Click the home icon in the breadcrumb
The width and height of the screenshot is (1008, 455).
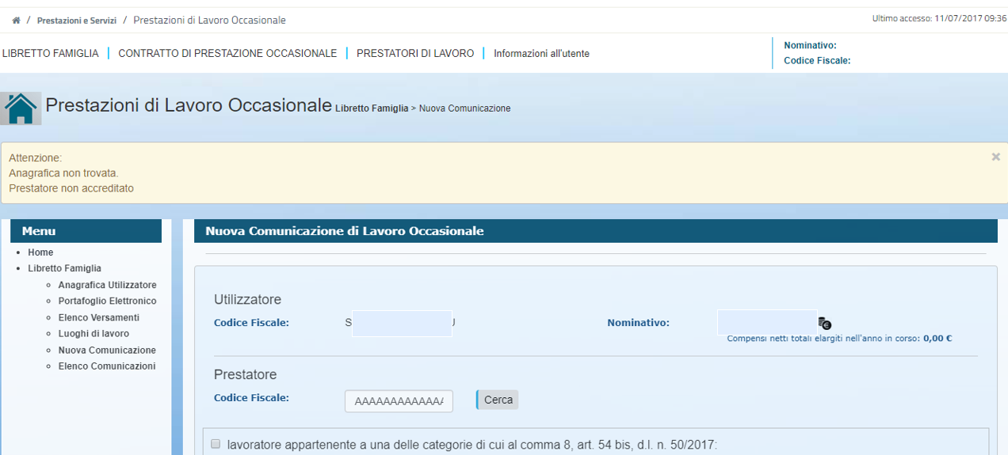16,21
